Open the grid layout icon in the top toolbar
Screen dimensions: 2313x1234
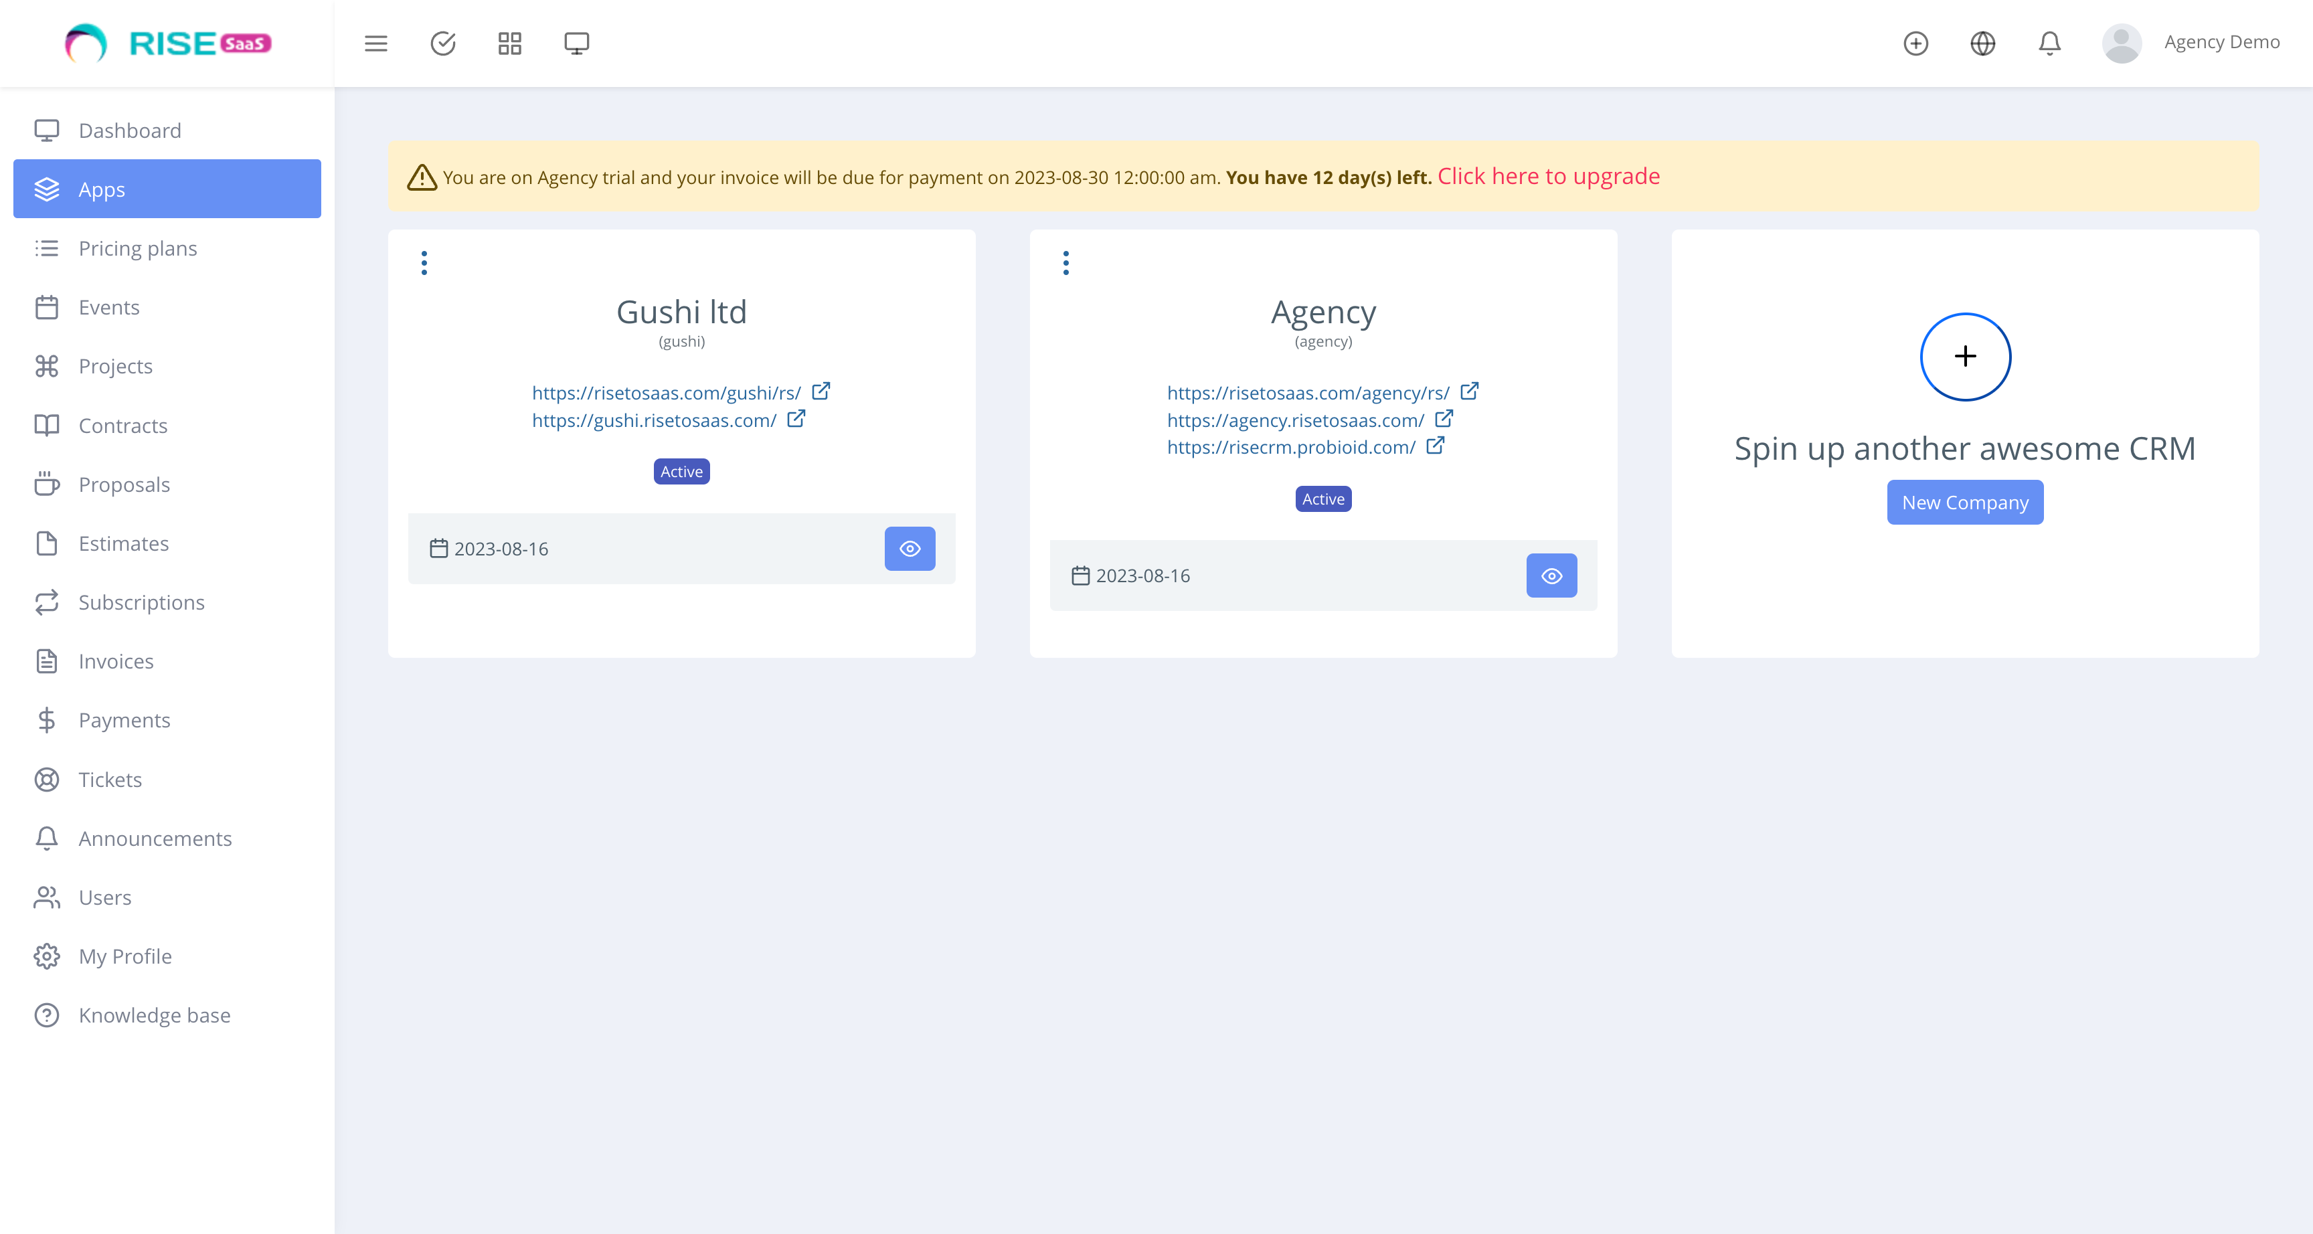509,42
